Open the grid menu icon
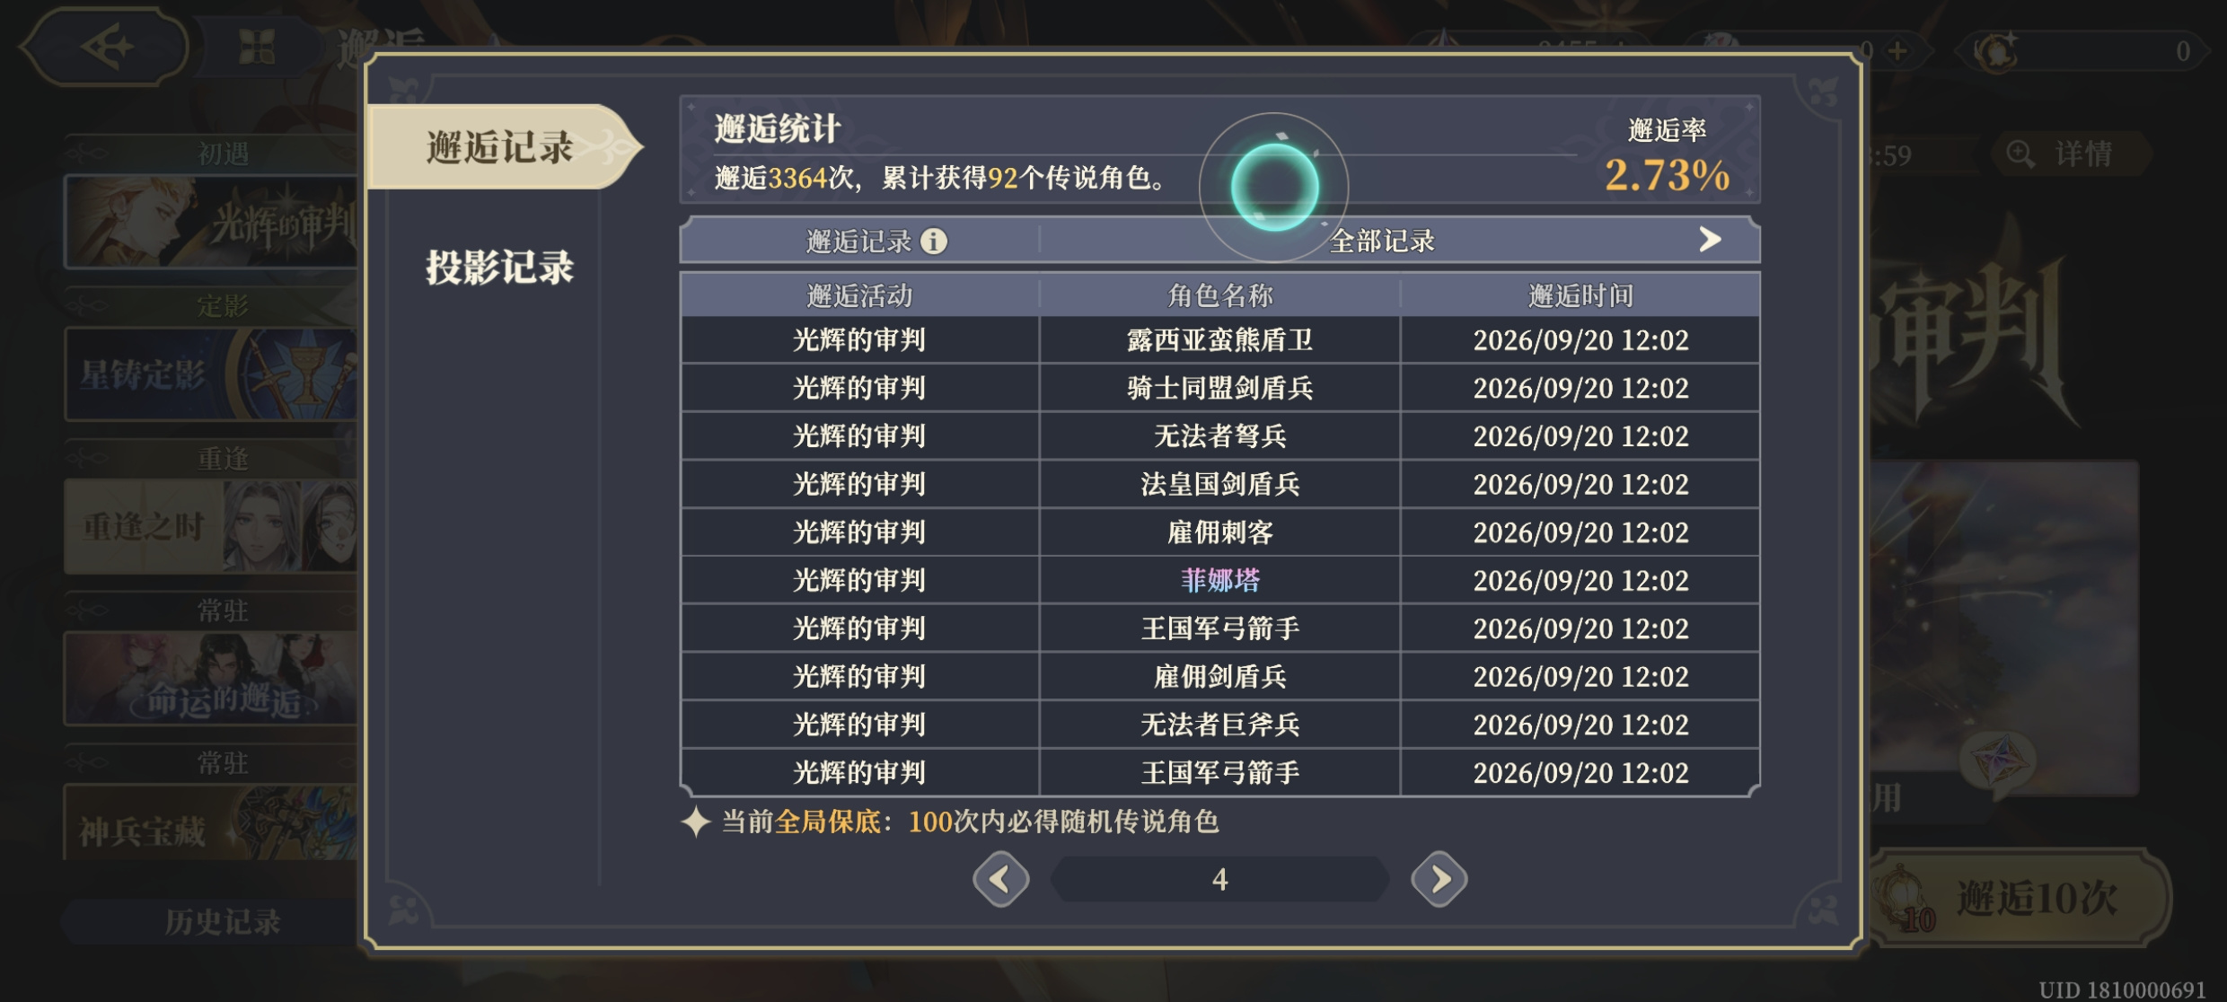 coord(257,47)
